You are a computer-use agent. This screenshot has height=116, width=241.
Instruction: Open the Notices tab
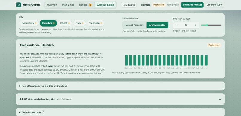[x=85, y=5]
